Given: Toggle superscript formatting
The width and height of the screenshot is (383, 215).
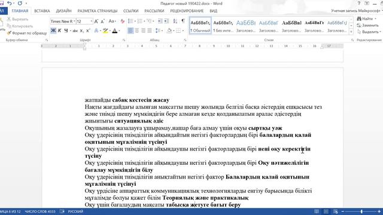Looking at the screenshot, I should point(88,30).
